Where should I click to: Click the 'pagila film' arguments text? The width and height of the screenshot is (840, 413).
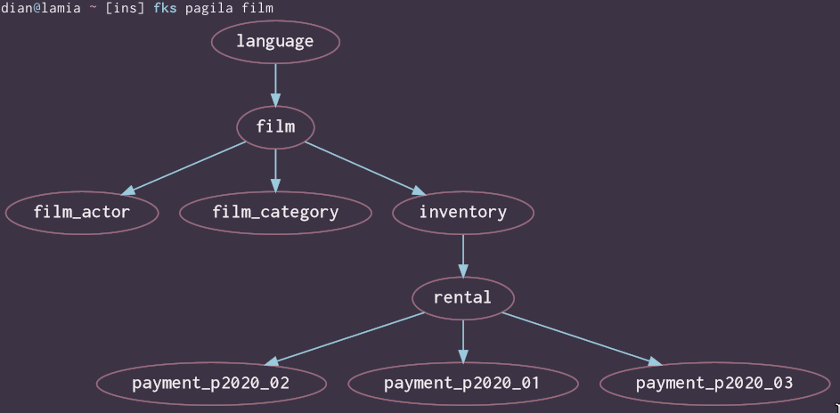(x=230, y=9)
